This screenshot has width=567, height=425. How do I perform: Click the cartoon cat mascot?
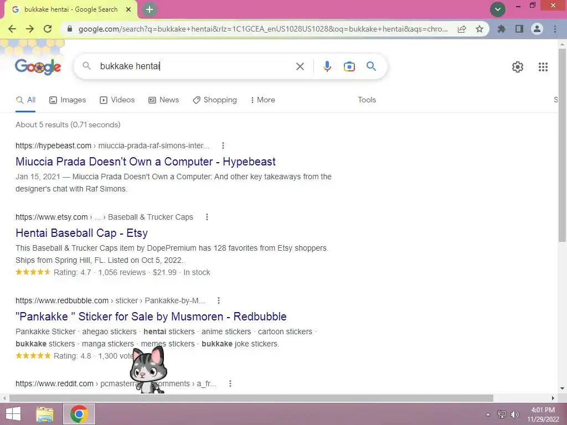coord(148,370)
